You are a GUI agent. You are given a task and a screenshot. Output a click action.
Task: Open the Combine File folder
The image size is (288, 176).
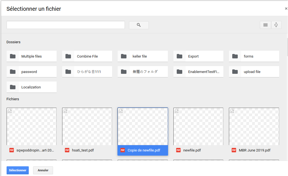pyautogui.click(x=87, y=56)
